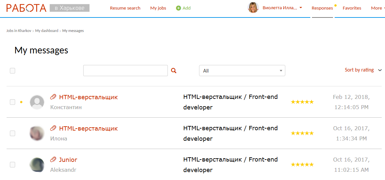Click the РАБОТА site logo
Viewport: 385px width, 180px height.
tap(26, 8)
